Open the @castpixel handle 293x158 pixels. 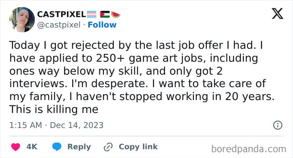pos(59,25)
